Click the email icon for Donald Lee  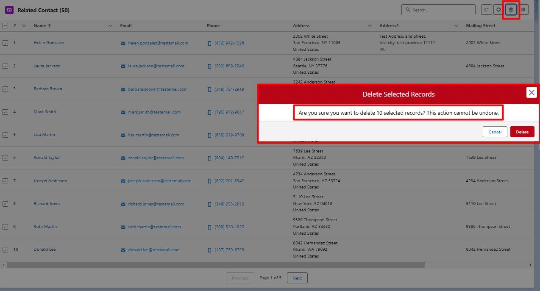click(123, 250)
